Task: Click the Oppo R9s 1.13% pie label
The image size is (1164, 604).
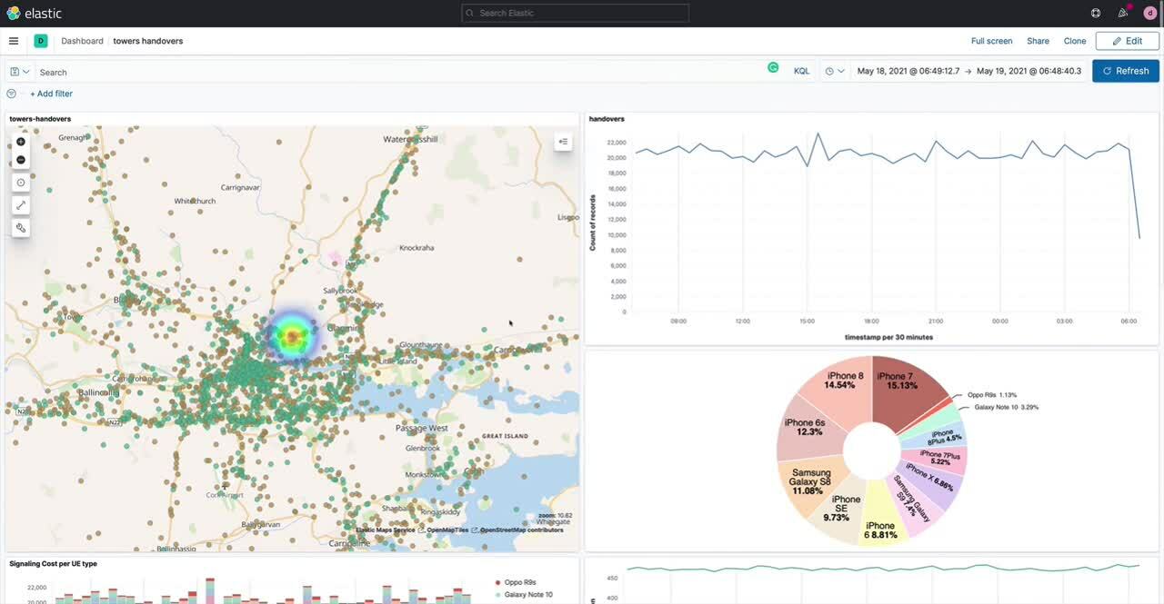Action: (x=990, y=395)
